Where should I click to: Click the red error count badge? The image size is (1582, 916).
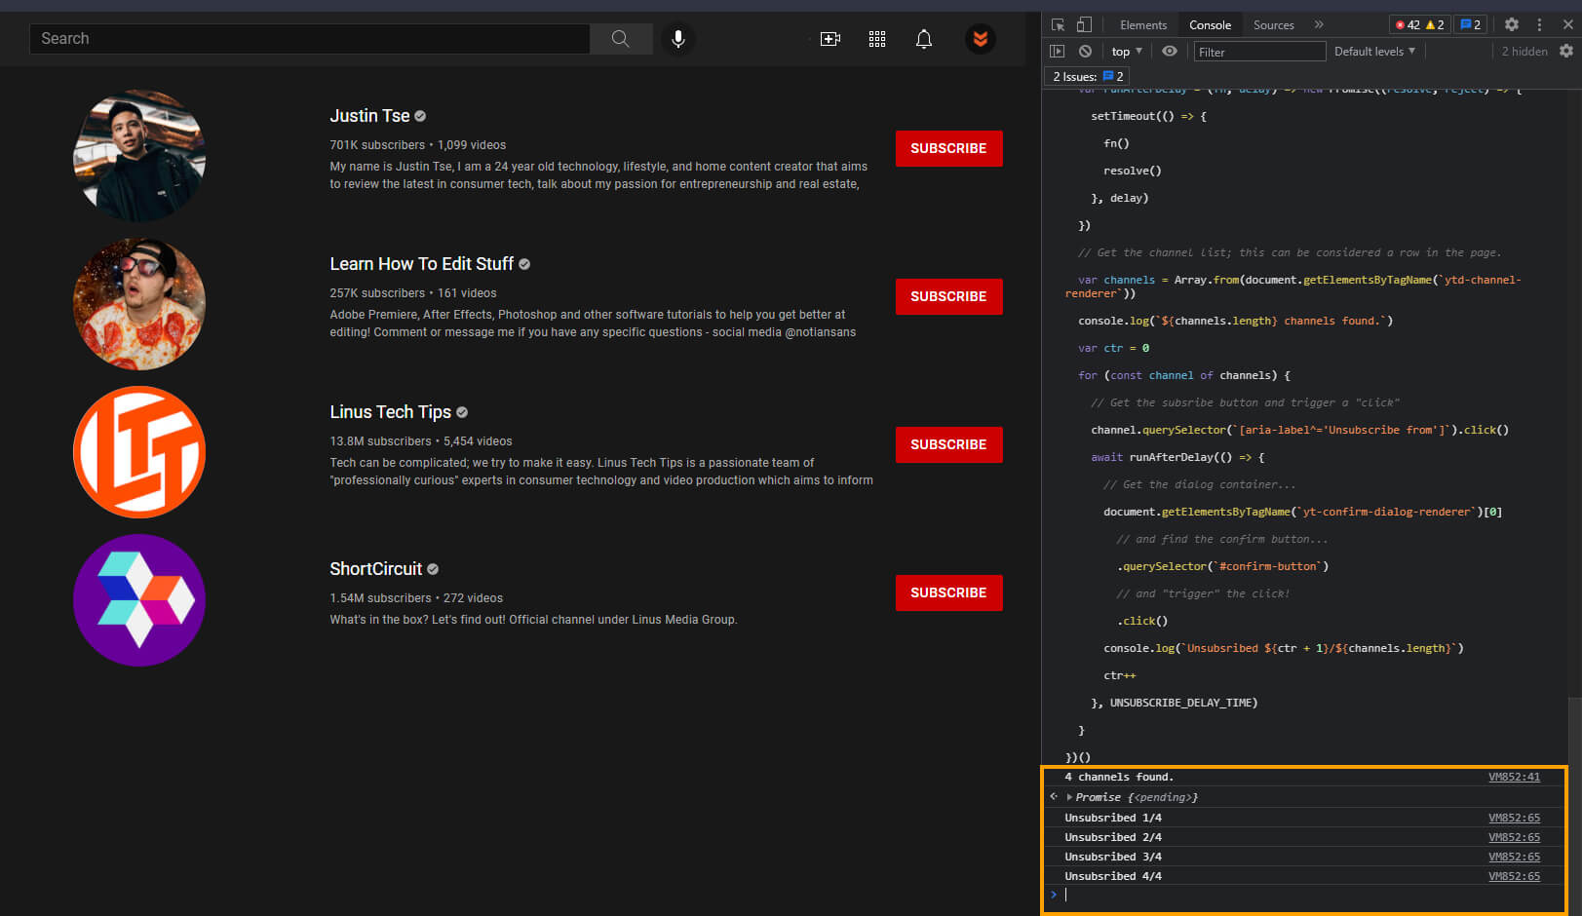[1407, 24]
